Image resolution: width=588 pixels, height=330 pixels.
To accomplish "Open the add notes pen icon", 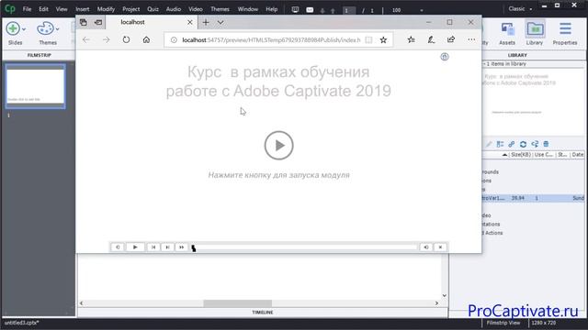I will (431, 39).
